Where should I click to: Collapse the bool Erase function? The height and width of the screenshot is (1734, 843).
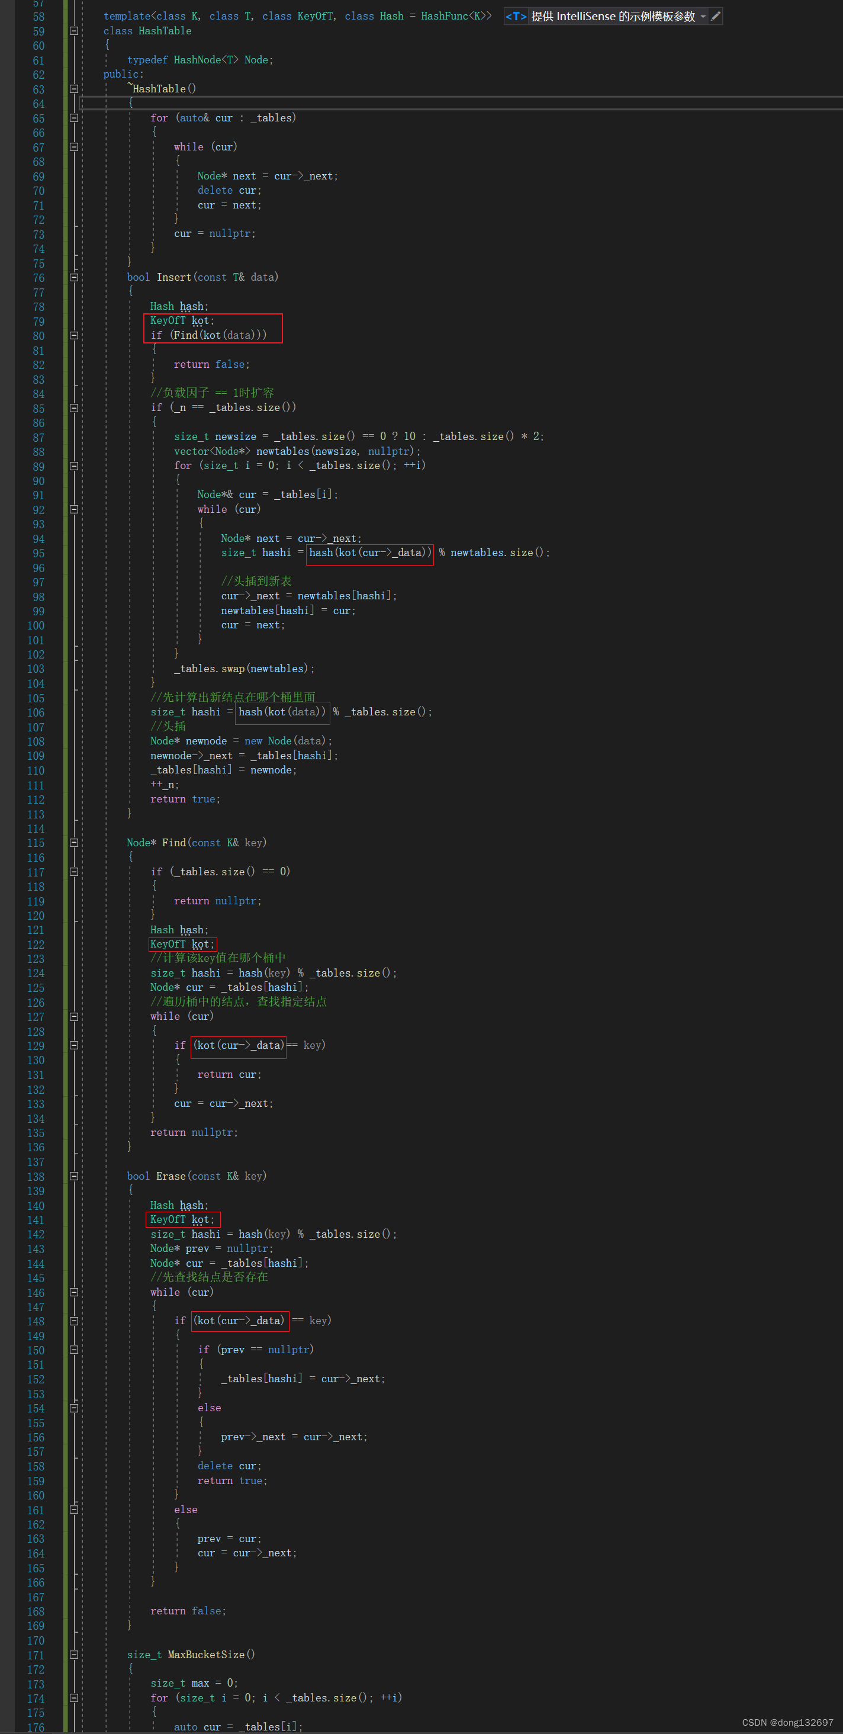pyautogui.click(x=74, y=1177)
